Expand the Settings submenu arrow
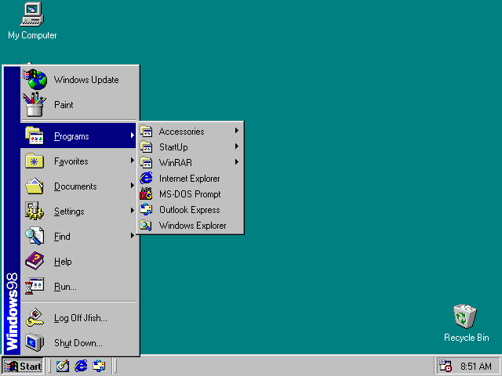 132,211
